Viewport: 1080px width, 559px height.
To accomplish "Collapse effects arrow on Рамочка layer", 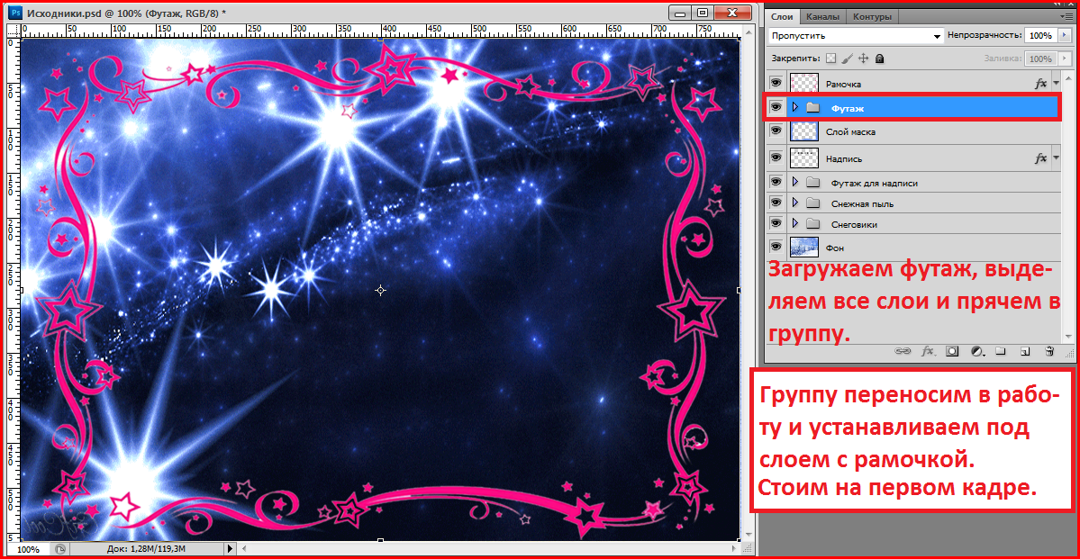I will 1057,84.
